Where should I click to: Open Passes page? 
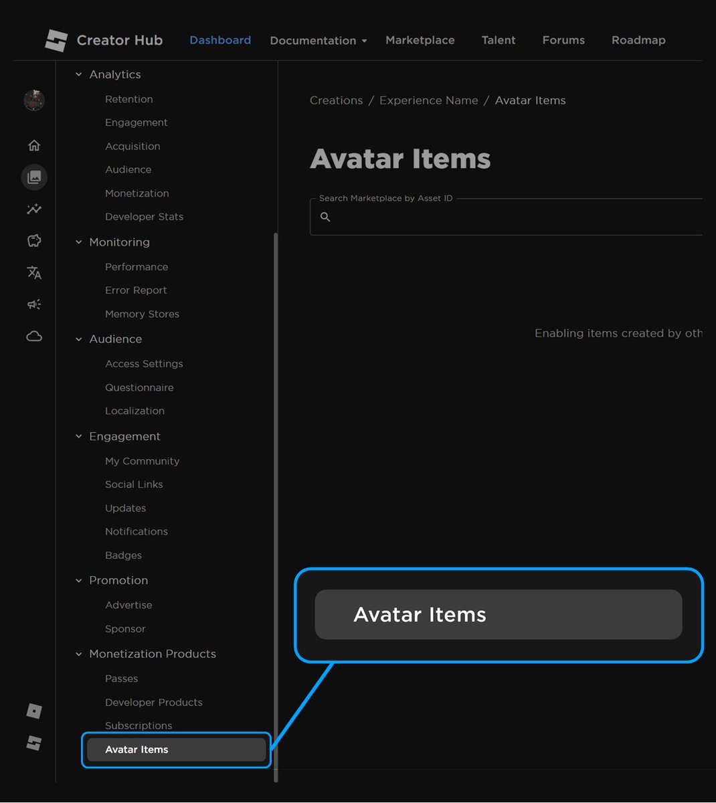click(x=121, y=679)
